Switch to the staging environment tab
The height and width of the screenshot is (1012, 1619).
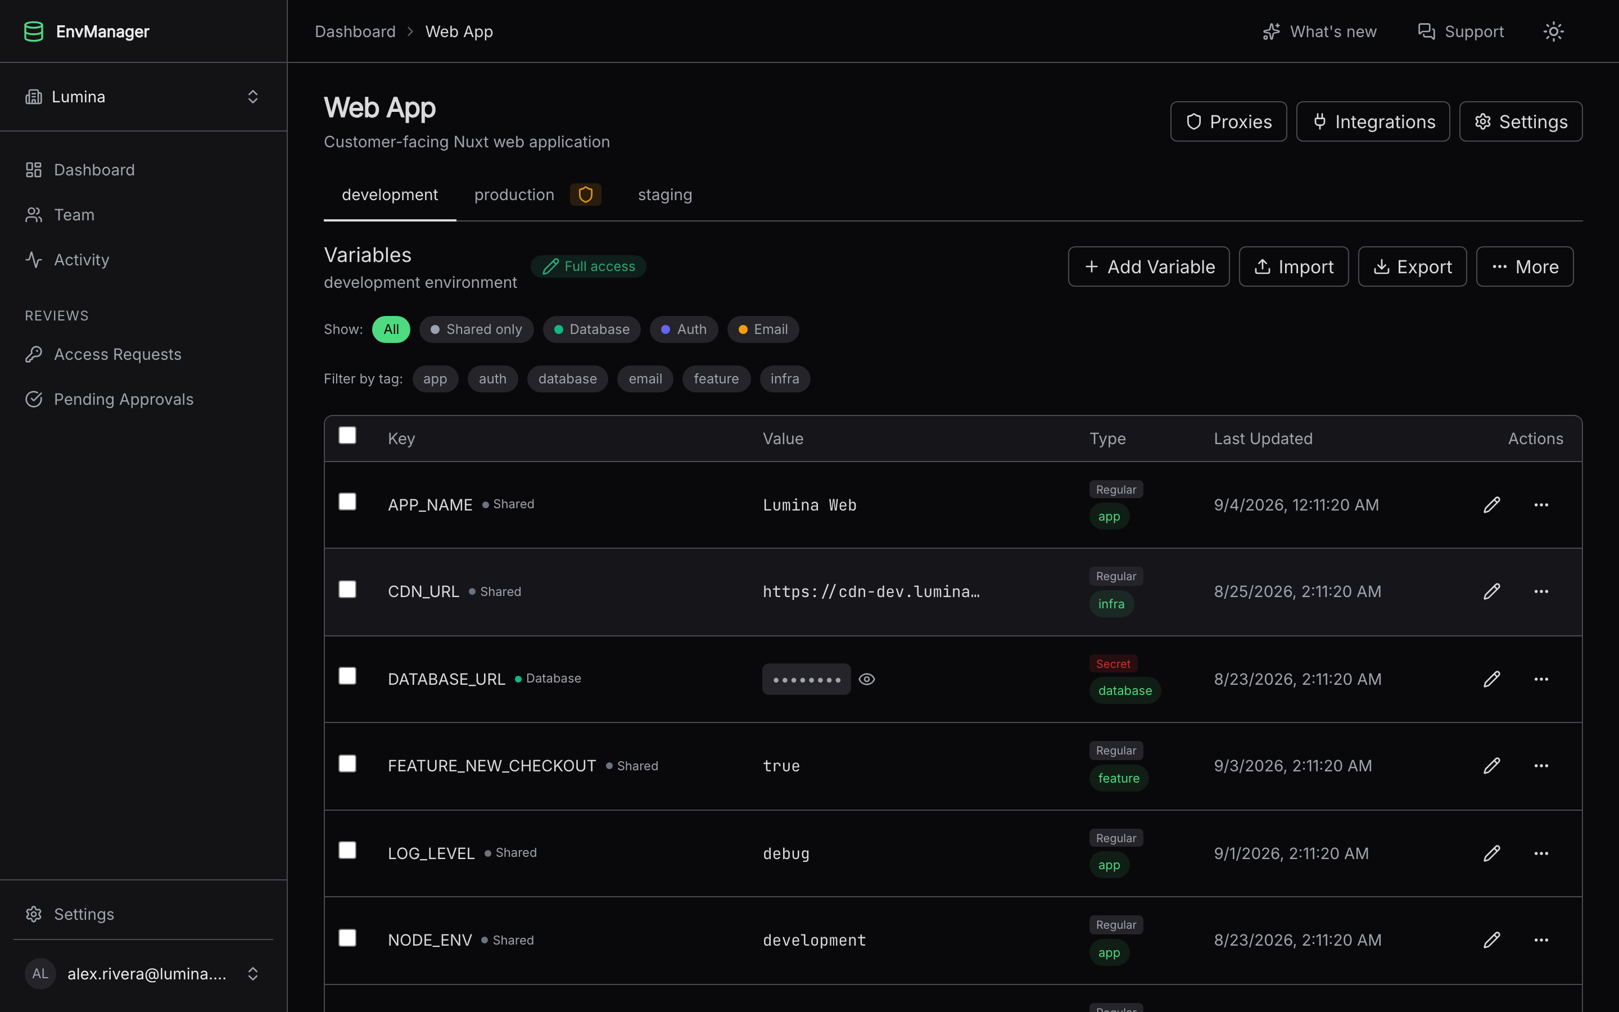(665, 195)
